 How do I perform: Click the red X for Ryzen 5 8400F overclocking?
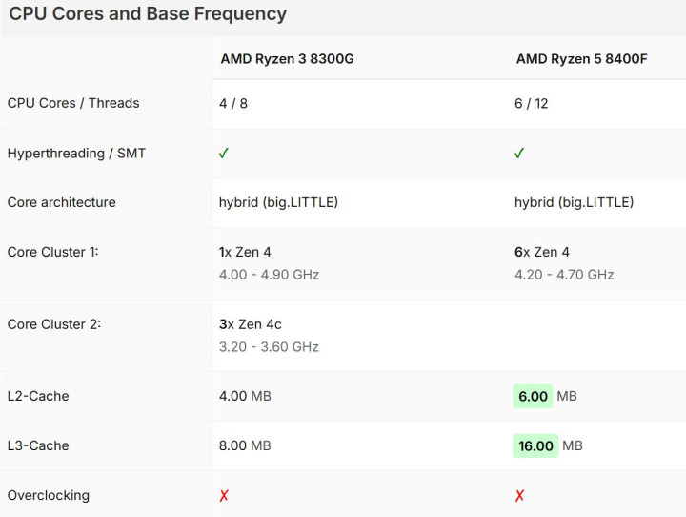(x=519, y=495)
